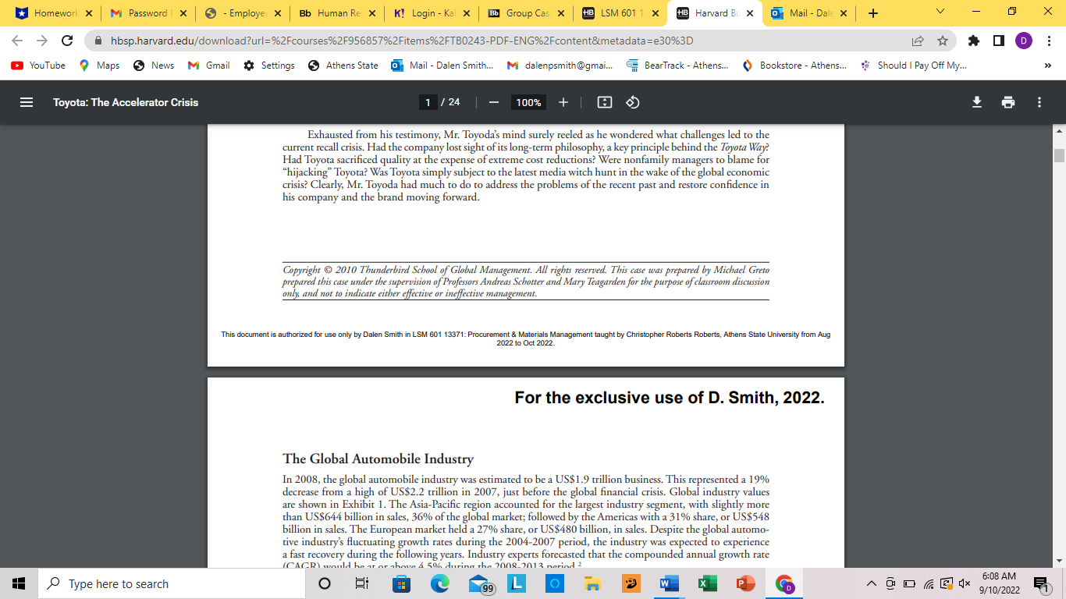1066x599 pixels.
Task: Open Chrome's three-dot menu
Action: [x=1048, y=41]
